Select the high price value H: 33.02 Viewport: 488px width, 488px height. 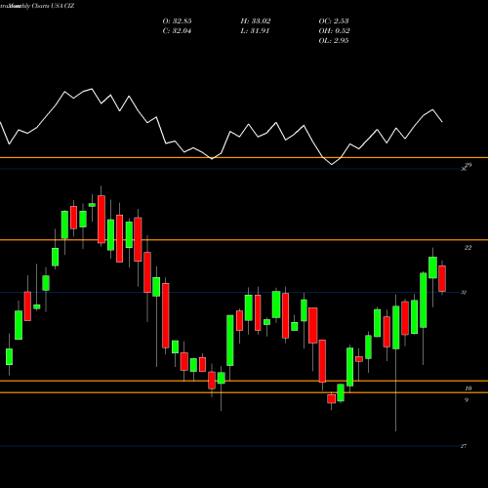[x=256, y=21]
